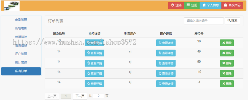Image resolution: width=248 pixels, height=100 pixels.
Task: Click the 用户详情 column header
Action: (x=166, y=34)
